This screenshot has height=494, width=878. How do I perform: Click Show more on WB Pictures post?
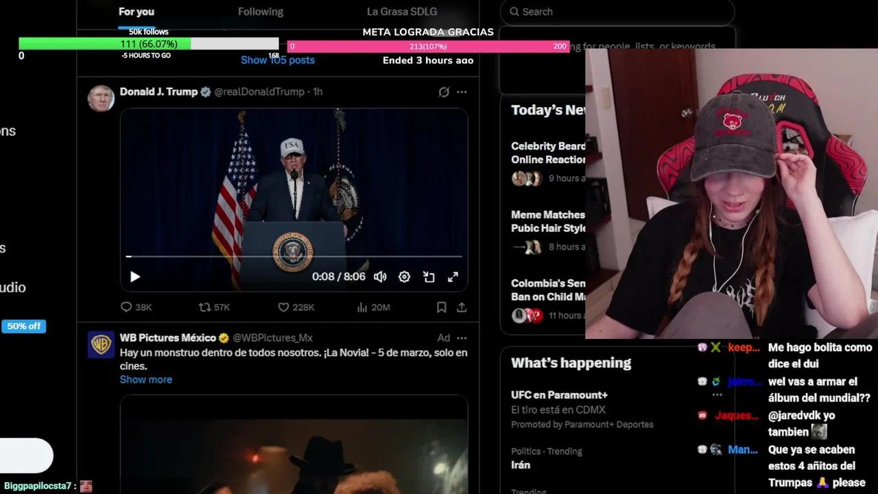point(146,379)
